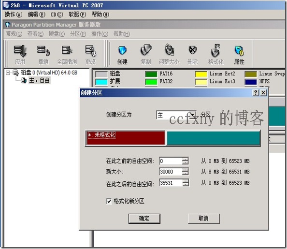Click the Undo (撤消) toolbar icon

tap(43, 51)
